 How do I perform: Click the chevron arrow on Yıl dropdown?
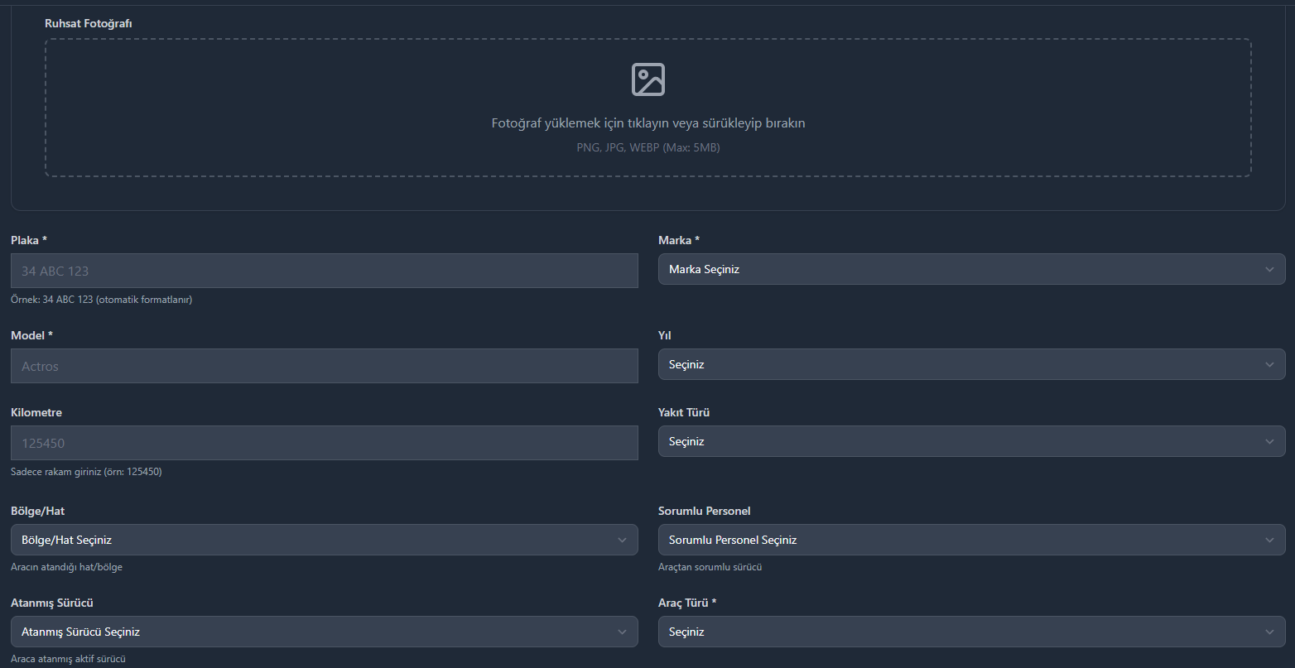[x=1269, y=364]
